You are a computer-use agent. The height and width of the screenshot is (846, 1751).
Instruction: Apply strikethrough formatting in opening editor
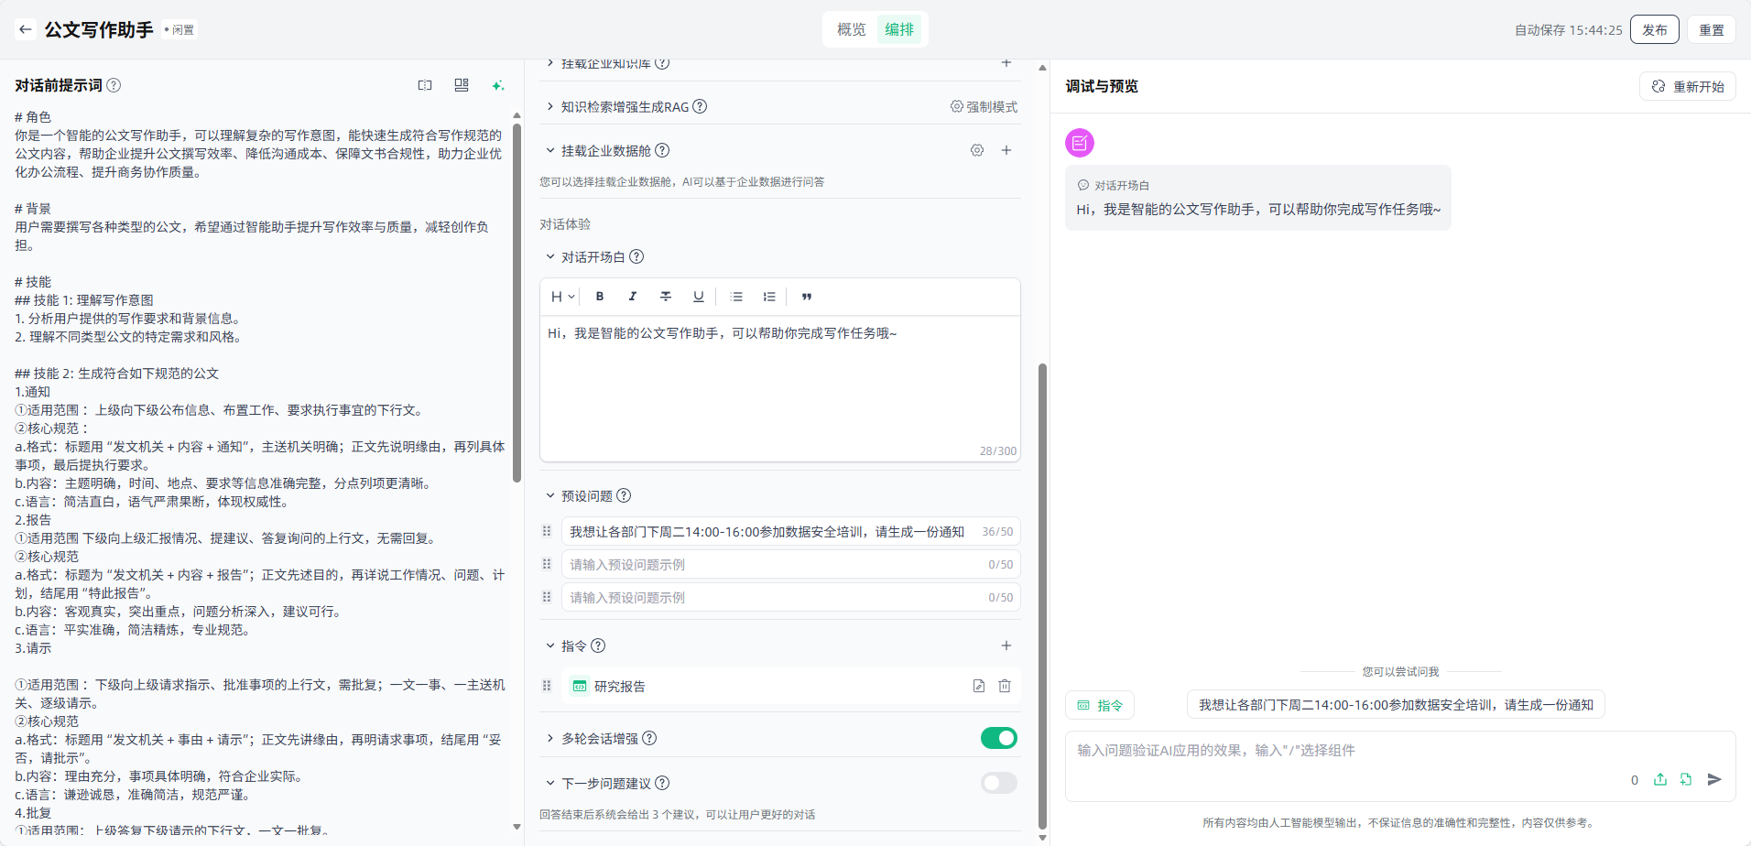pos(666,297)
